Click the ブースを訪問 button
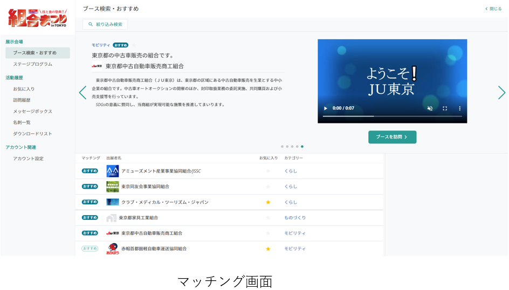Screen dimensions: 509x290 [392, 137]
